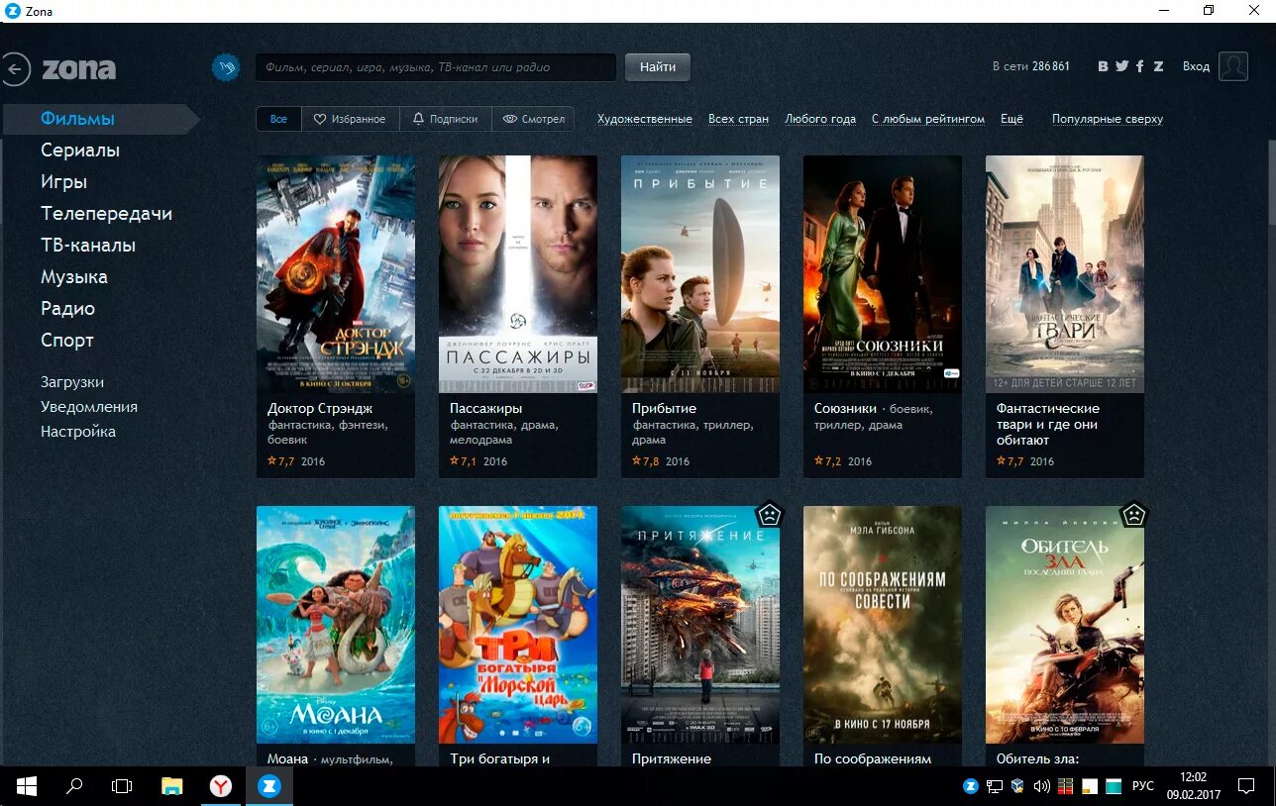Click the Zona Z icon in header
This screenshot has height=806, width=1276.
[1158, 66]
